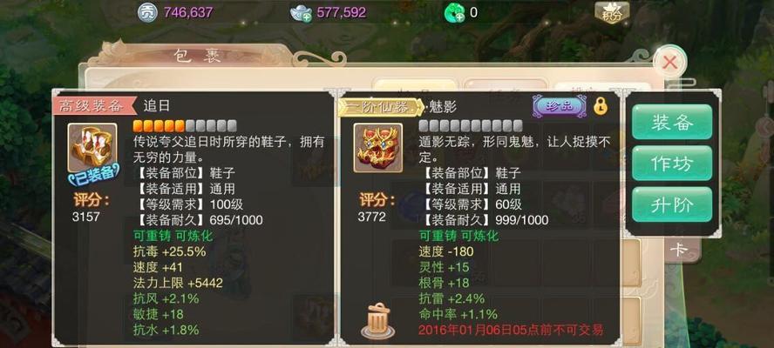
Task: Click the orange star rating bar of 追日
Action: coord(185,125)
